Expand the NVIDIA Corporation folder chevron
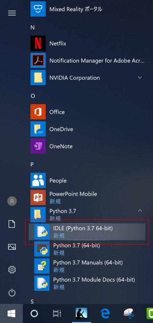The image size is (153, 323). [x=140, y=78]
